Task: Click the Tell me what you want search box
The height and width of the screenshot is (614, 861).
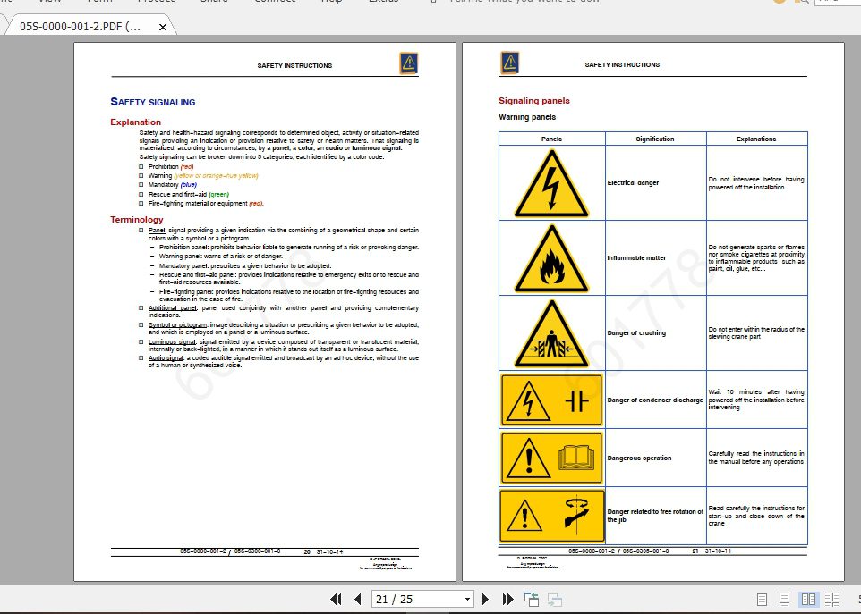Action: (528, 2)
